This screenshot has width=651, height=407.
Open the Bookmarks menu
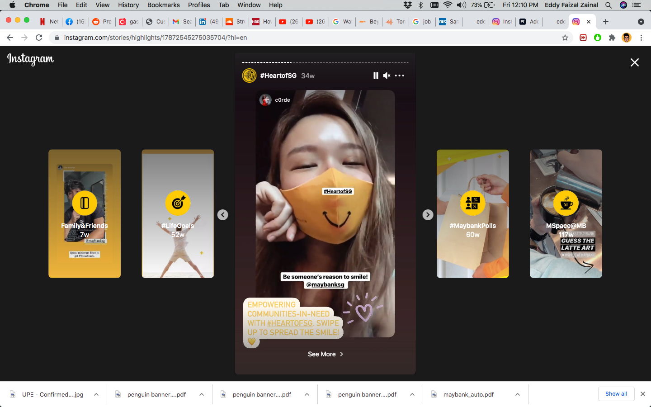tap(164, 5)
